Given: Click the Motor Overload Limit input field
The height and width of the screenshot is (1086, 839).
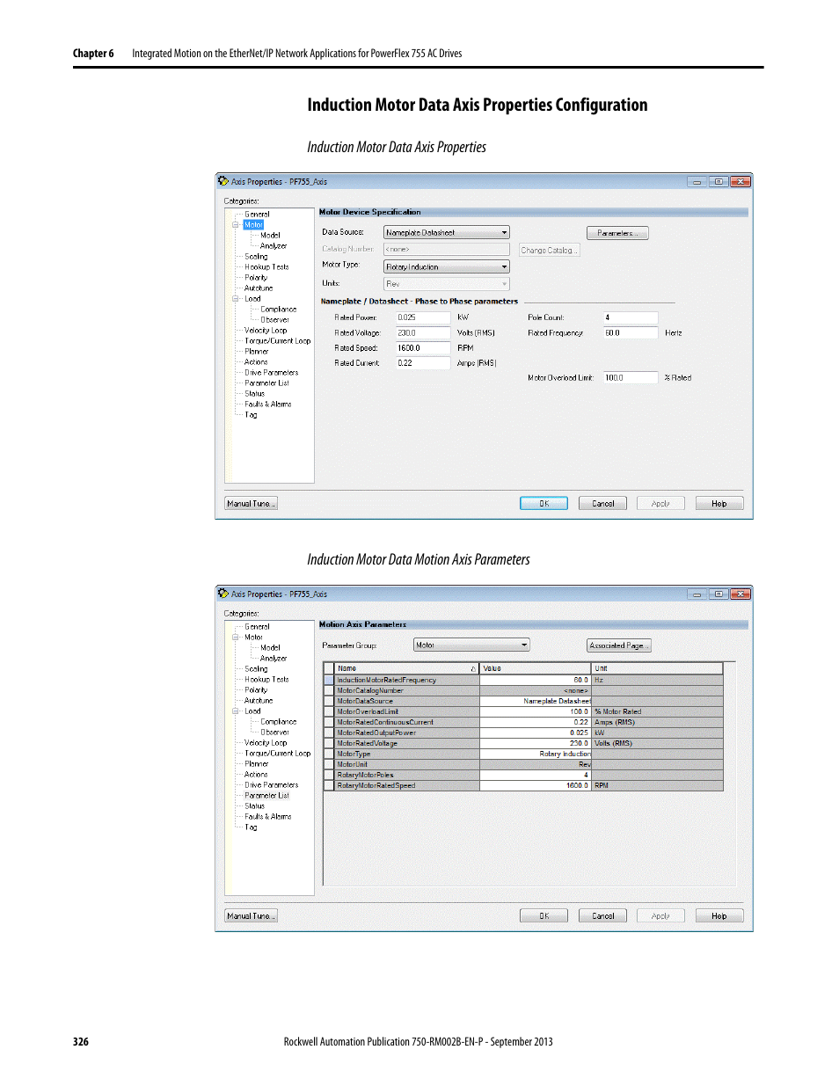Looking at the screenshot, I should coord(631,378).
